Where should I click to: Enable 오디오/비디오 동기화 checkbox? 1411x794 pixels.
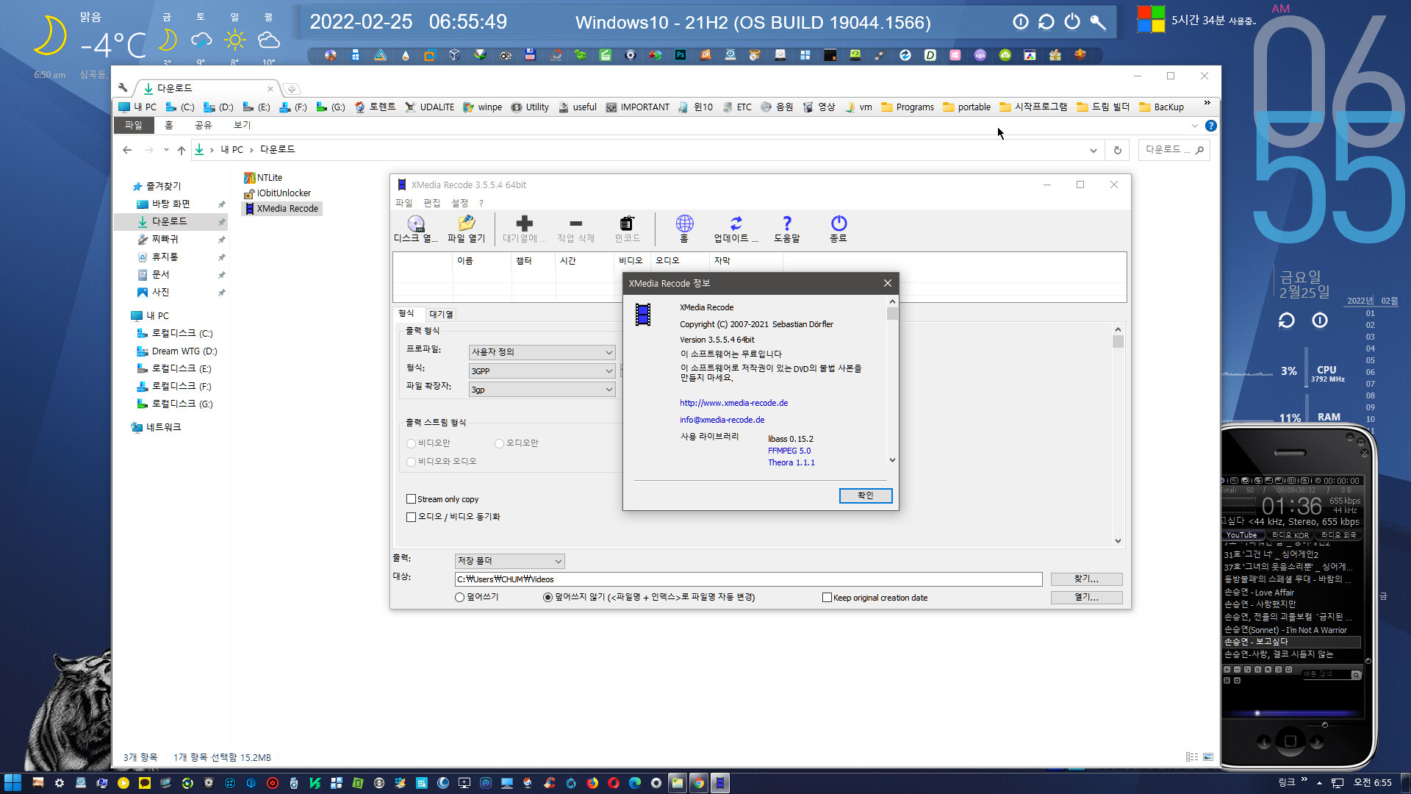[x=412, y=516]
